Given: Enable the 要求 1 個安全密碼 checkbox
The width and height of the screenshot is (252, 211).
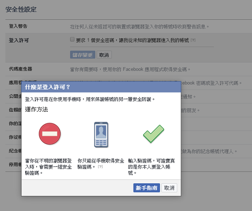Looking at the screenshot, I should [72, 39].
